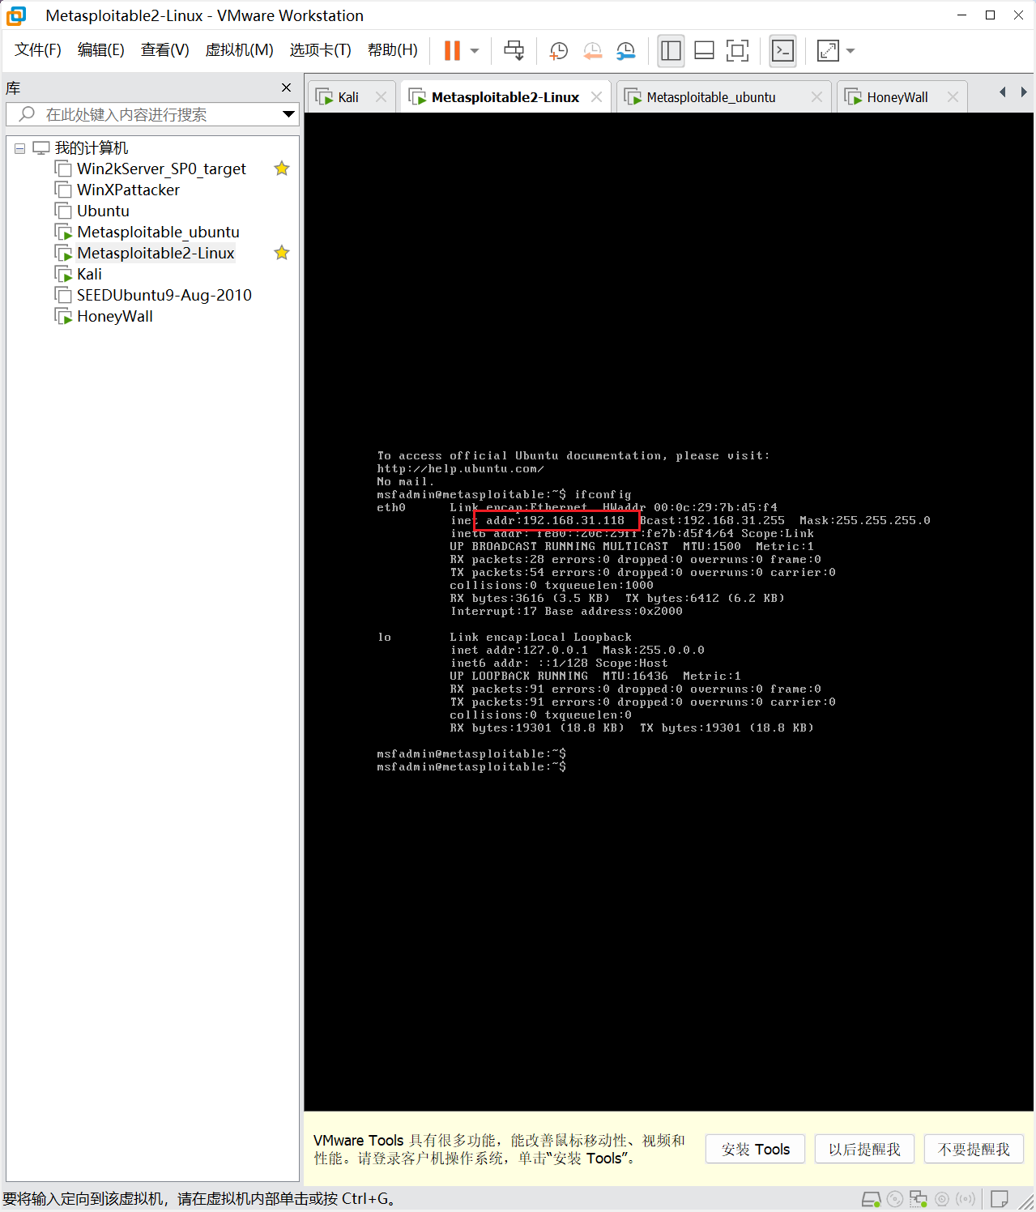Click 以后提醒我 button
The height and width of the screenshot is (1212, 1036).
864,1150
